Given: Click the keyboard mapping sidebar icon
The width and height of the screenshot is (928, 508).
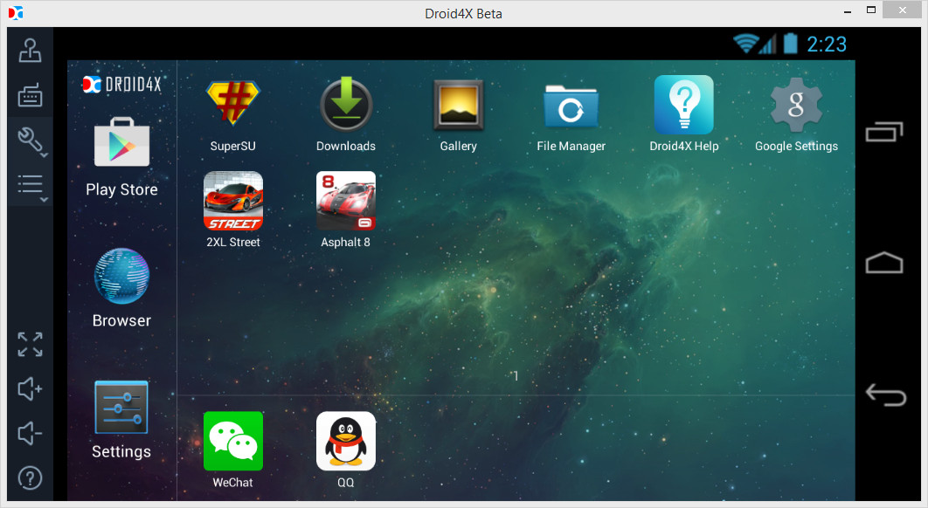Looking at the screenshot, I should click(x=30, y=94).
